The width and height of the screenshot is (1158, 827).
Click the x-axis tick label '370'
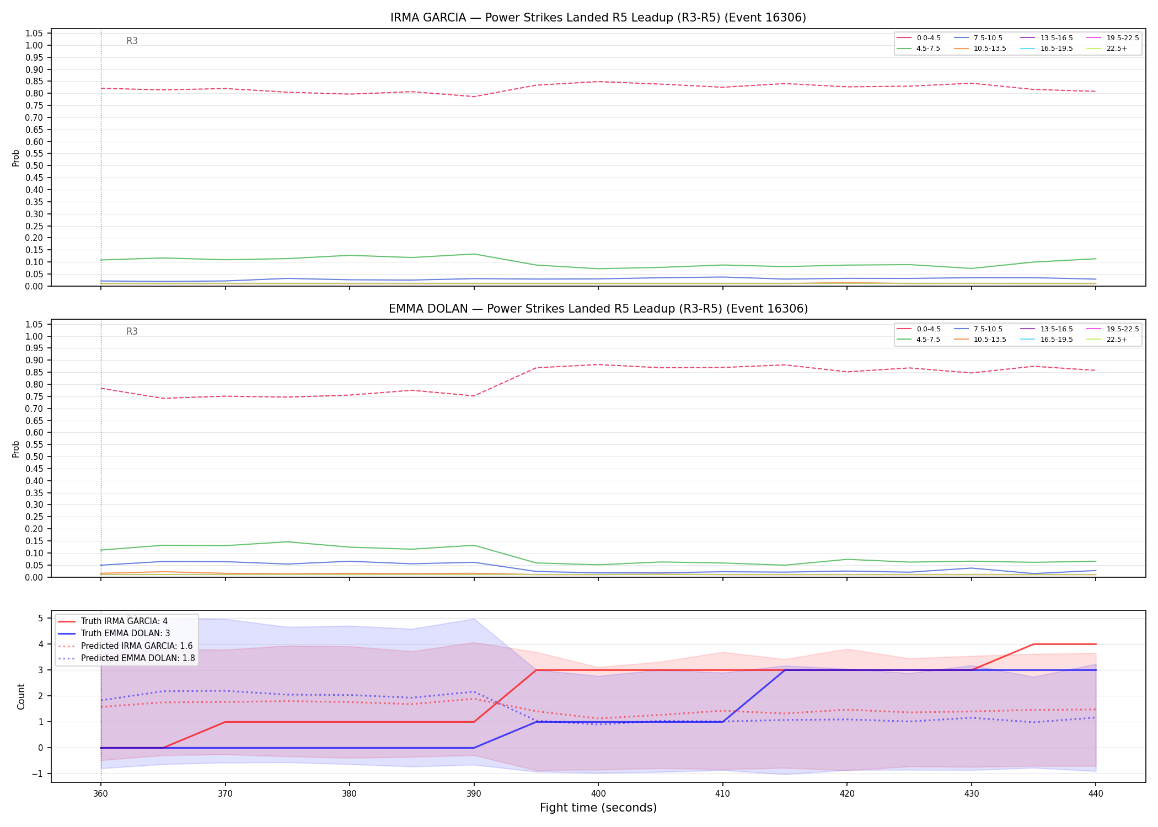225,794
